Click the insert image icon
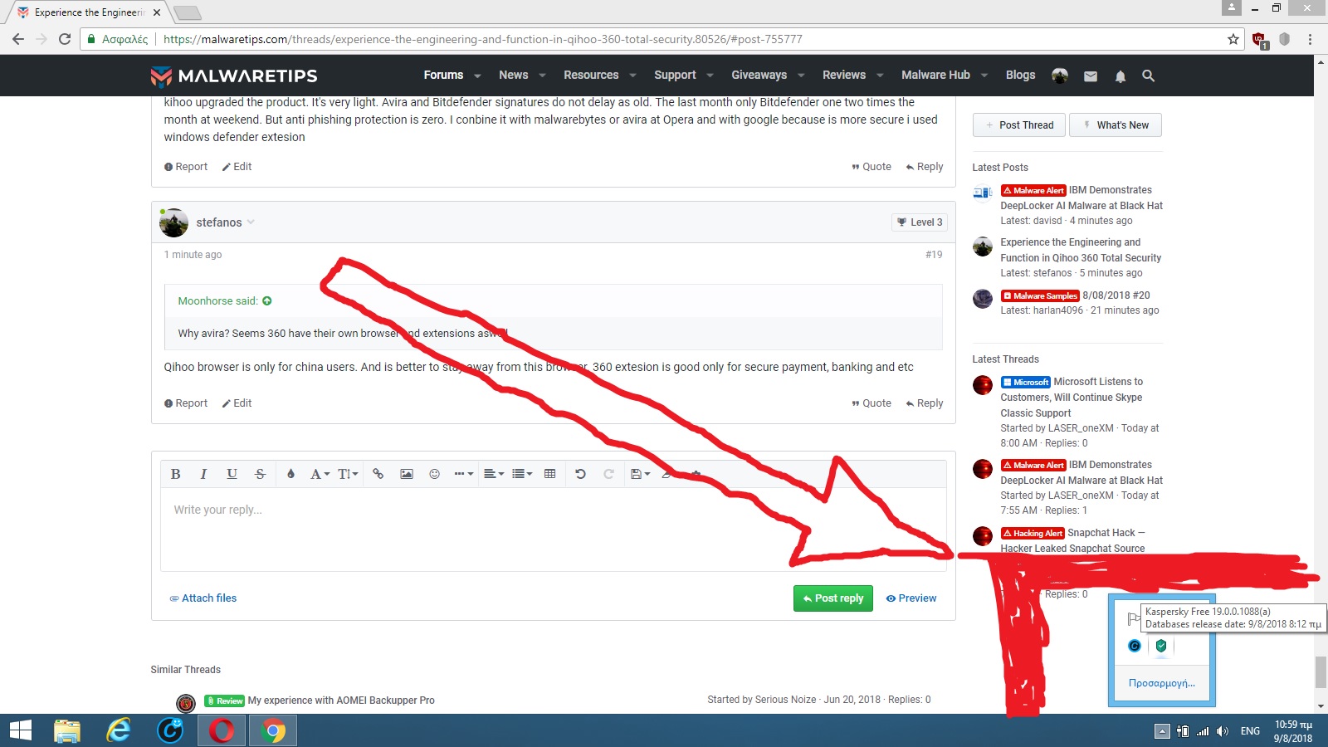The image size is (1328, 747). (407, 474)
